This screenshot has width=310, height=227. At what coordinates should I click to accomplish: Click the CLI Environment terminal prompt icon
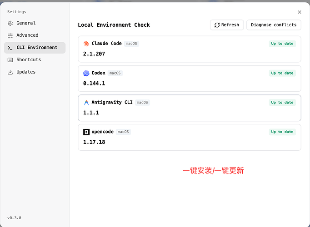10,48
